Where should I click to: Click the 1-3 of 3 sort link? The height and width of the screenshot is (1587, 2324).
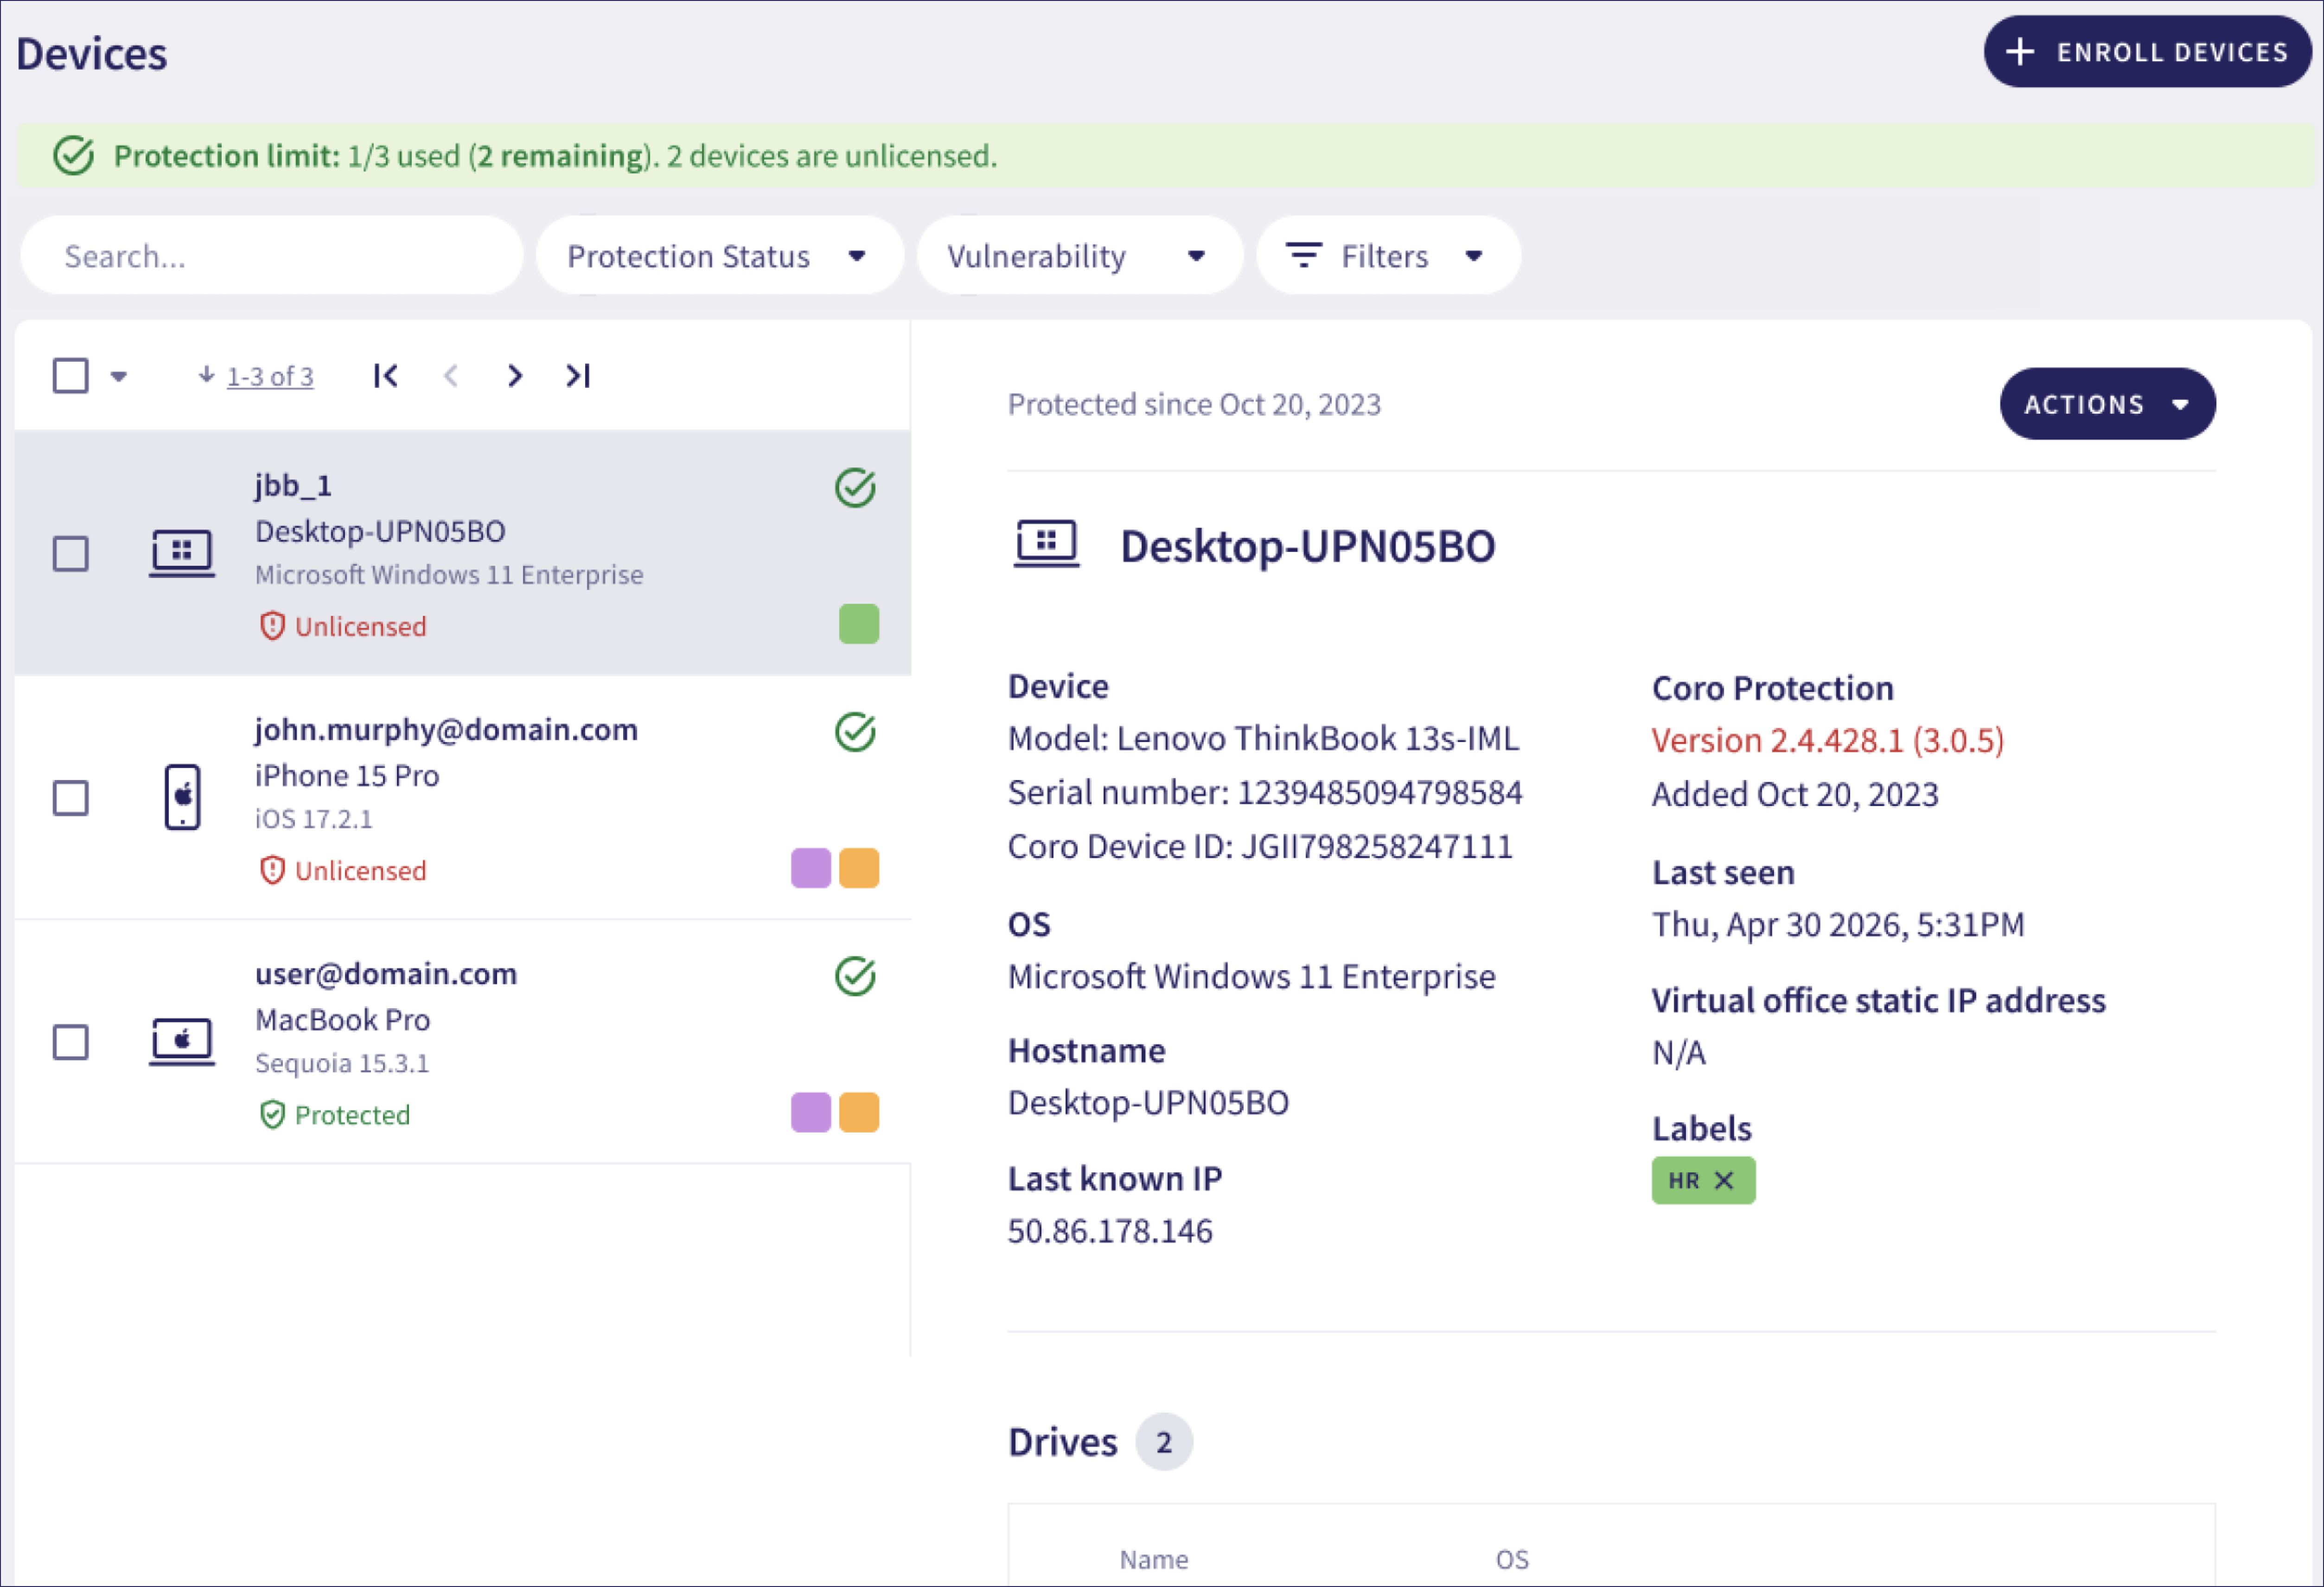(270, 377)
